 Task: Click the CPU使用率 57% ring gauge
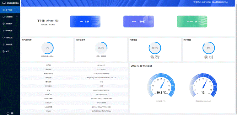pyautogui.click(x=47, y=48)
